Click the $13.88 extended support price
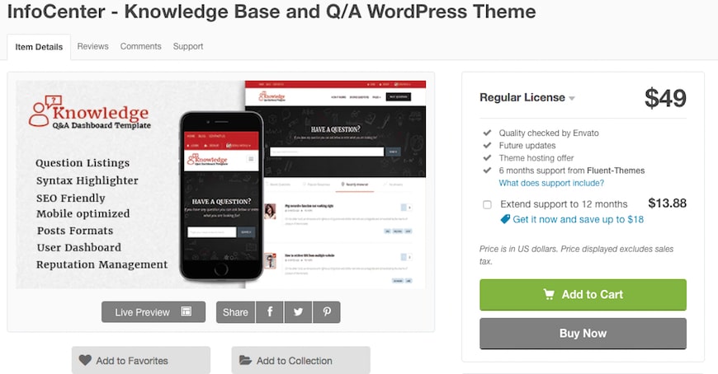Image resolution: width=718 pixels, height=374 pixels. (667, 203)
